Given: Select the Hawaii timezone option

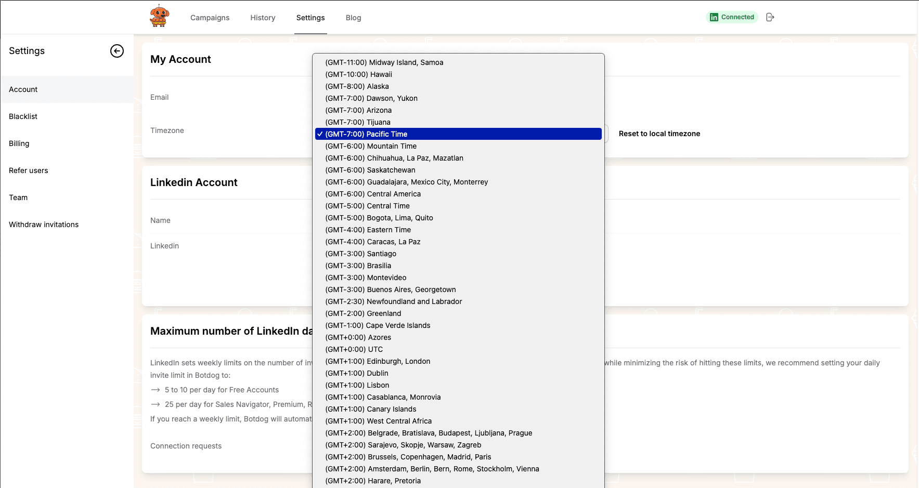Looking at the screenshot, I should click(x=358, y=74).
